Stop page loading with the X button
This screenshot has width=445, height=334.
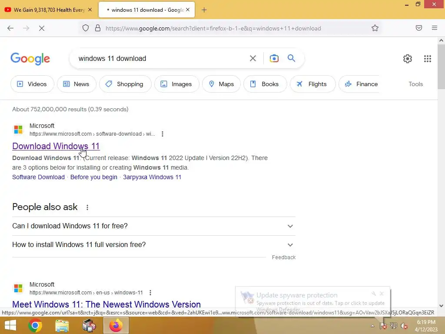(x=41, y=28)
